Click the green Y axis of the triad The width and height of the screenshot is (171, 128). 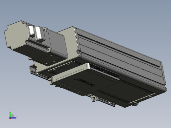(x=10, y=115)
